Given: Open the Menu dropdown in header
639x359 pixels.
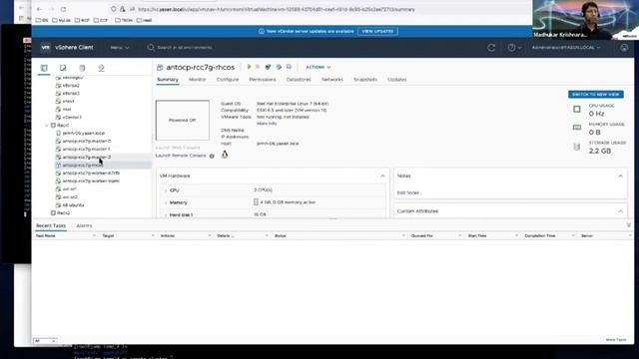Looking at the screenshot, I should [x=120, y=48].
